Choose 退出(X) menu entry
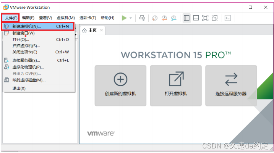Screen dimensions: 274x153 pos(39,89)
